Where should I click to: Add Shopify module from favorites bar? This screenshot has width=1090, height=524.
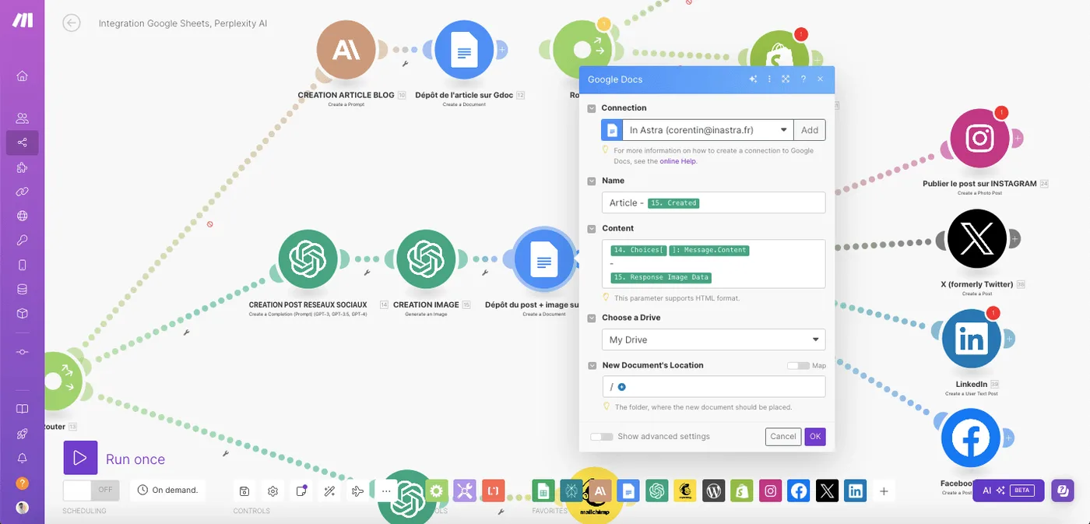742,491
